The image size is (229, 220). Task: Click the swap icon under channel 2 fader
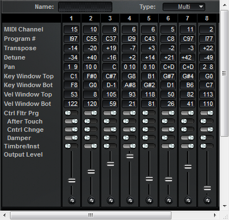(91, 200)
